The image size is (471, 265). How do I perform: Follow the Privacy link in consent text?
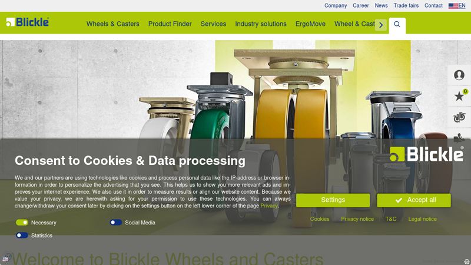pyautogui.click(x=269, y=206)
